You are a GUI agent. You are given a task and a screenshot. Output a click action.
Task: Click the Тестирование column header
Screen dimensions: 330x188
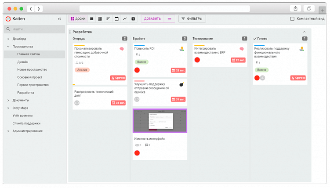203,39
